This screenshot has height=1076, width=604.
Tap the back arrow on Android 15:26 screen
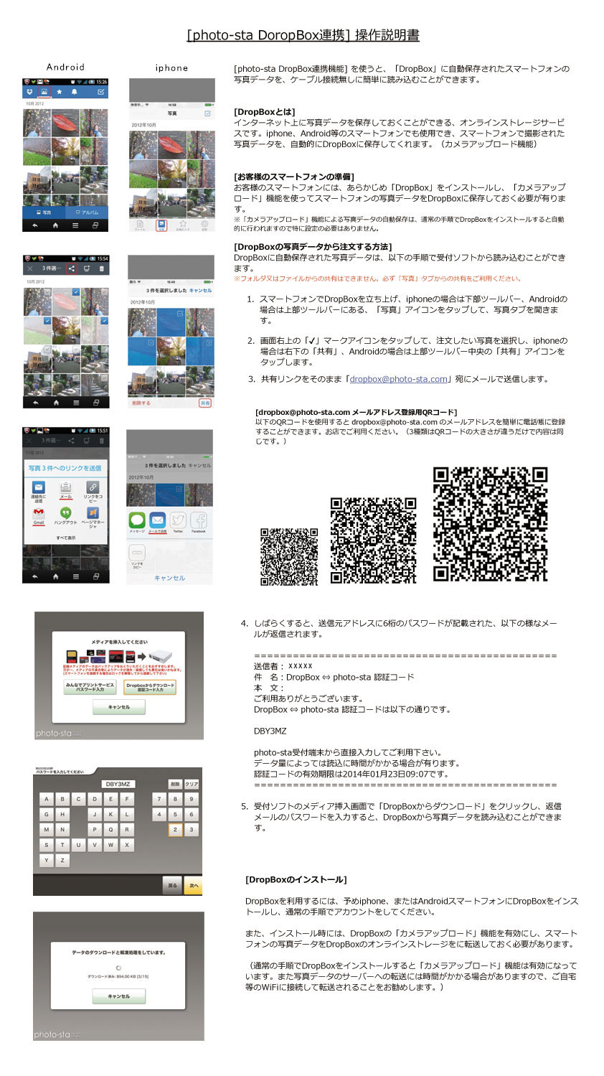tap(35, 225)
